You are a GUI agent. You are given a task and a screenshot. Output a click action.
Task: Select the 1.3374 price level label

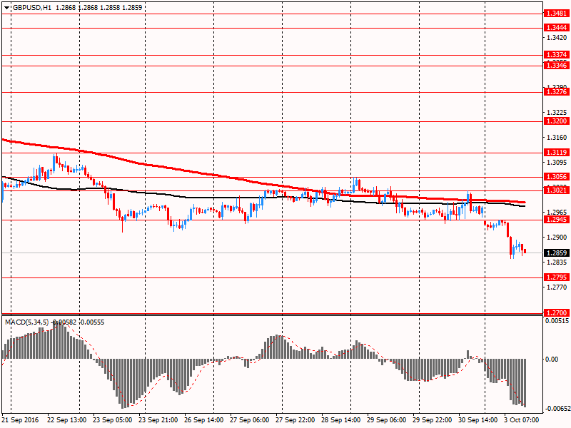[557, 55]
